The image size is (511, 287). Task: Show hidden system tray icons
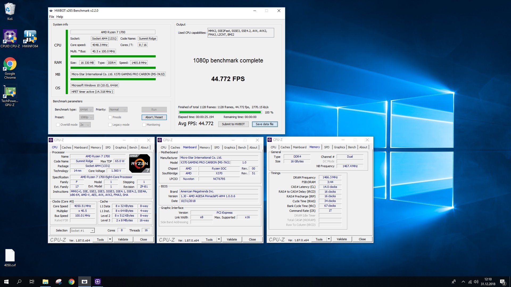coord(463,282)
